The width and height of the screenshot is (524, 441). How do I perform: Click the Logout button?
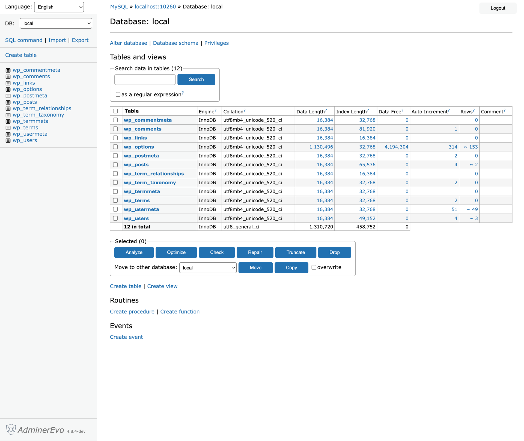pyautogui.click(x=498, y=8)
